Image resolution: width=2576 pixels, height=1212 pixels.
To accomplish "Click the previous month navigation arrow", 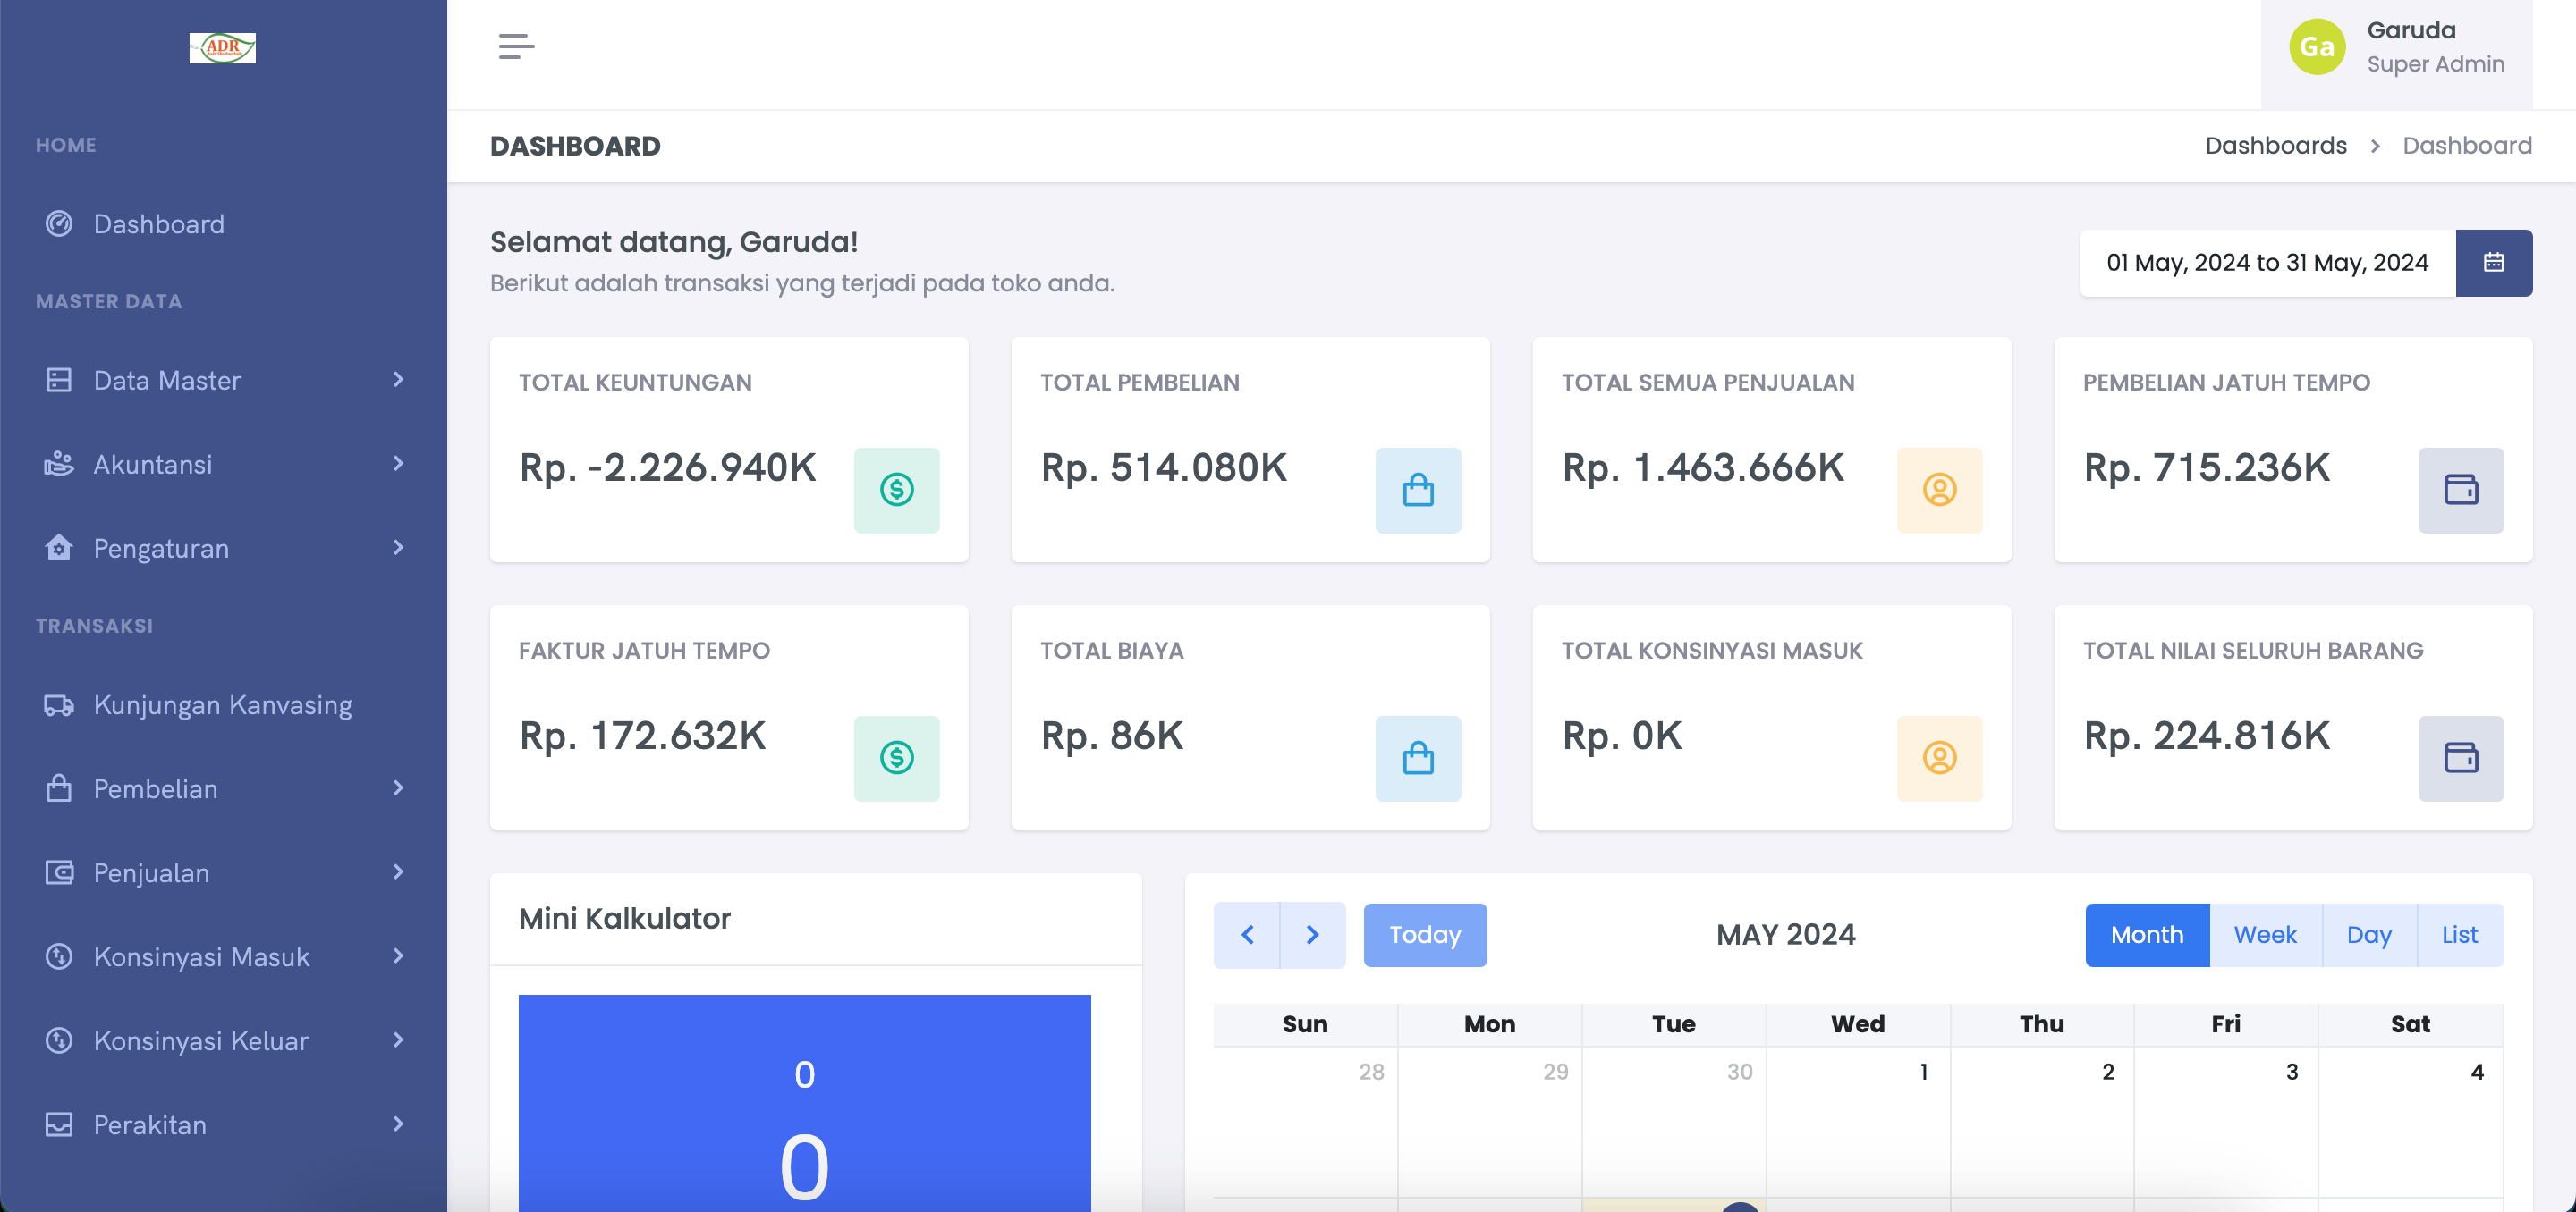I will 1249,934.
